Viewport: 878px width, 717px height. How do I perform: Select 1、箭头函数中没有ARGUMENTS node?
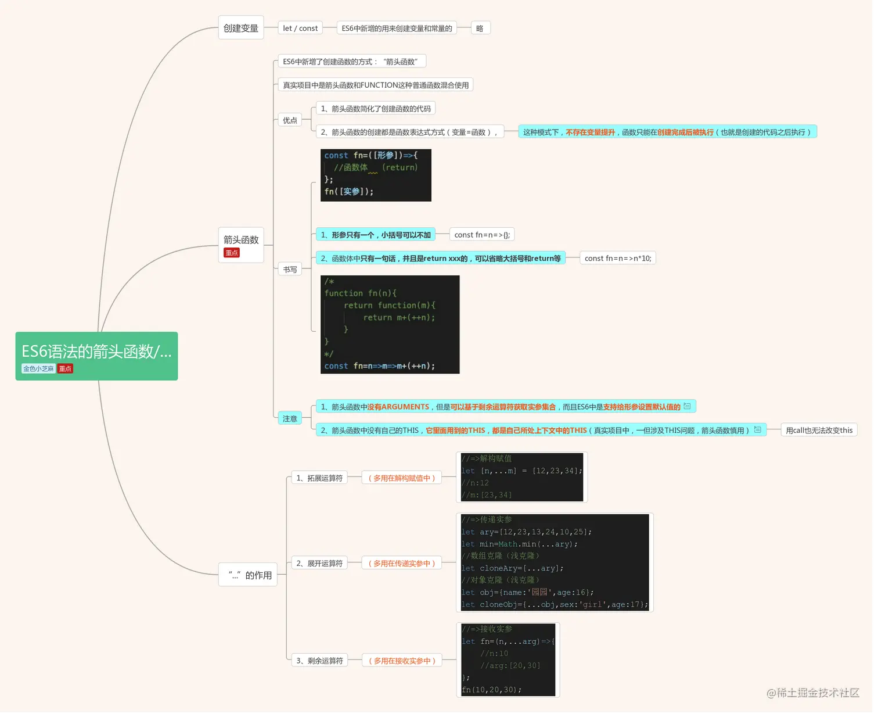pyautogui.click(x=506, y=407)
